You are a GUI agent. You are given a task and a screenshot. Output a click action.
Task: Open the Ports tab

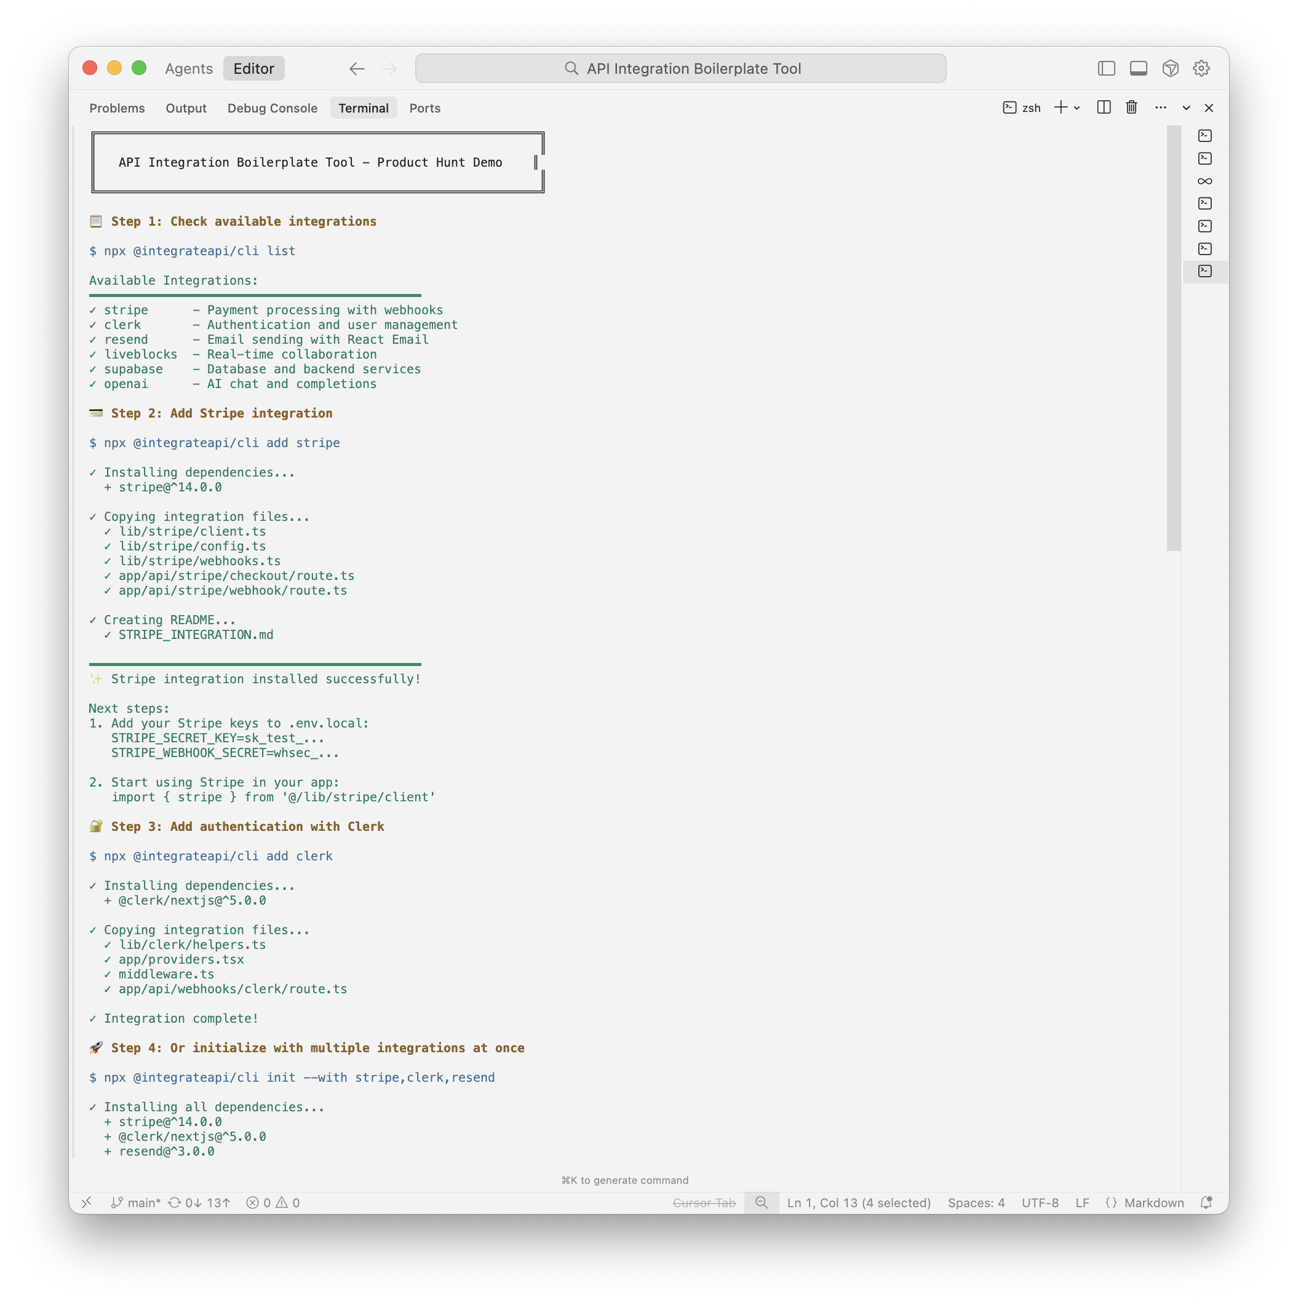[425, 108]
